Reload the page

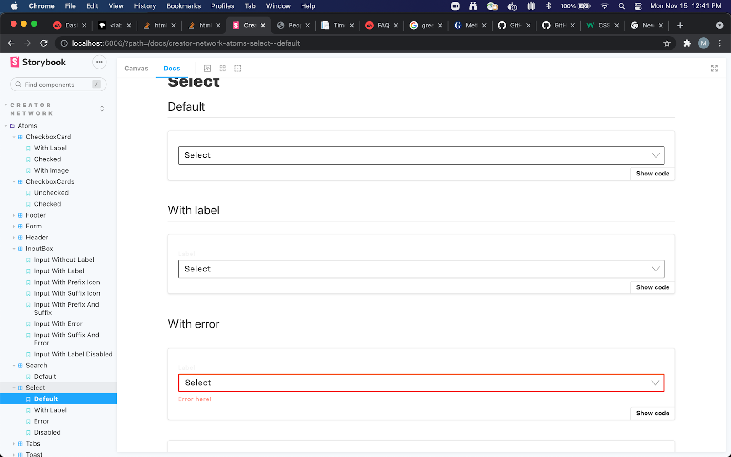[x=44, y=43]
